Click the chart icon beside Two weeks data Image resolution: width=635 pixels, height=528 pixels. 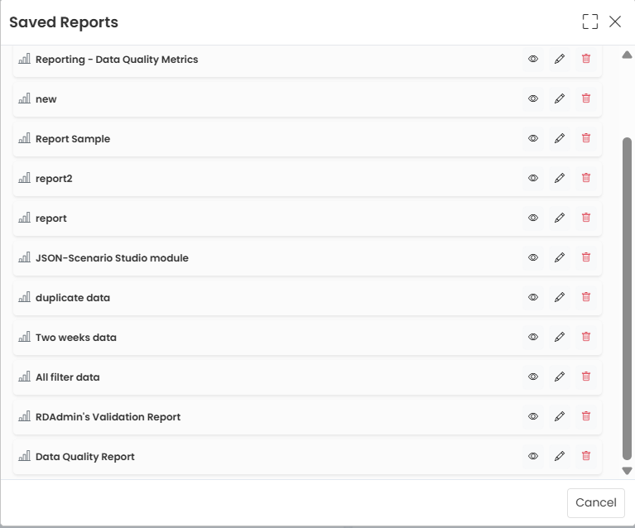(24, 337)
